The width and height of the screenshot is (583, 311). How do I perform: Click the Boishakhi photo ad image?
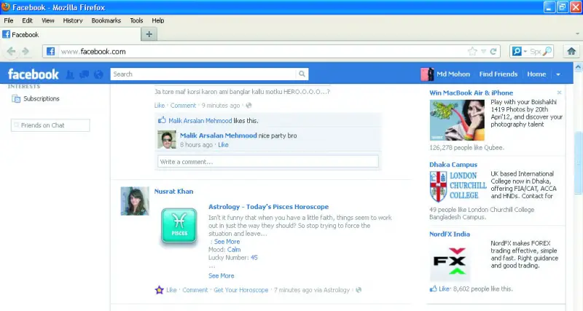click(x=457, y=120)
